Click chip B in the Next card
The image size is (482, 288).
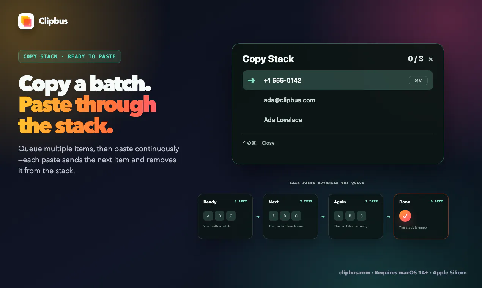(x=285, y=216)
